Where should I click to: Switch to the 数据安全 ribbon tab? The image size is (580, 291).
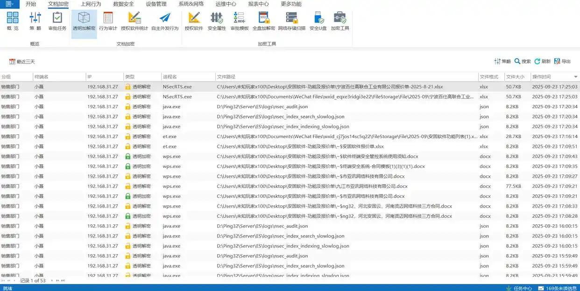coord(123,4)
